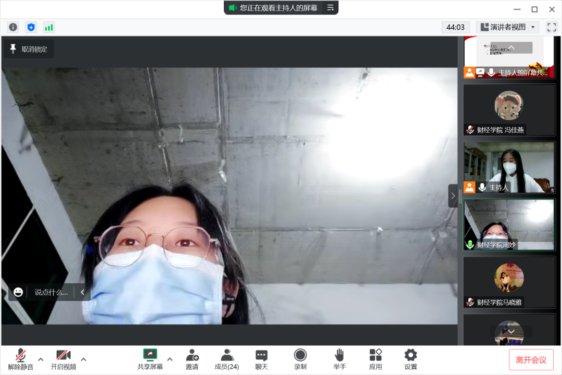The image size is (562, 375).
Task: Raise hand with 举手
Action: tap(339, 359)
